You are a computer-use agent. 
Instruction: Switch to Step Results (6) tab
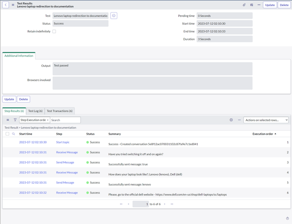coord(14,111)
